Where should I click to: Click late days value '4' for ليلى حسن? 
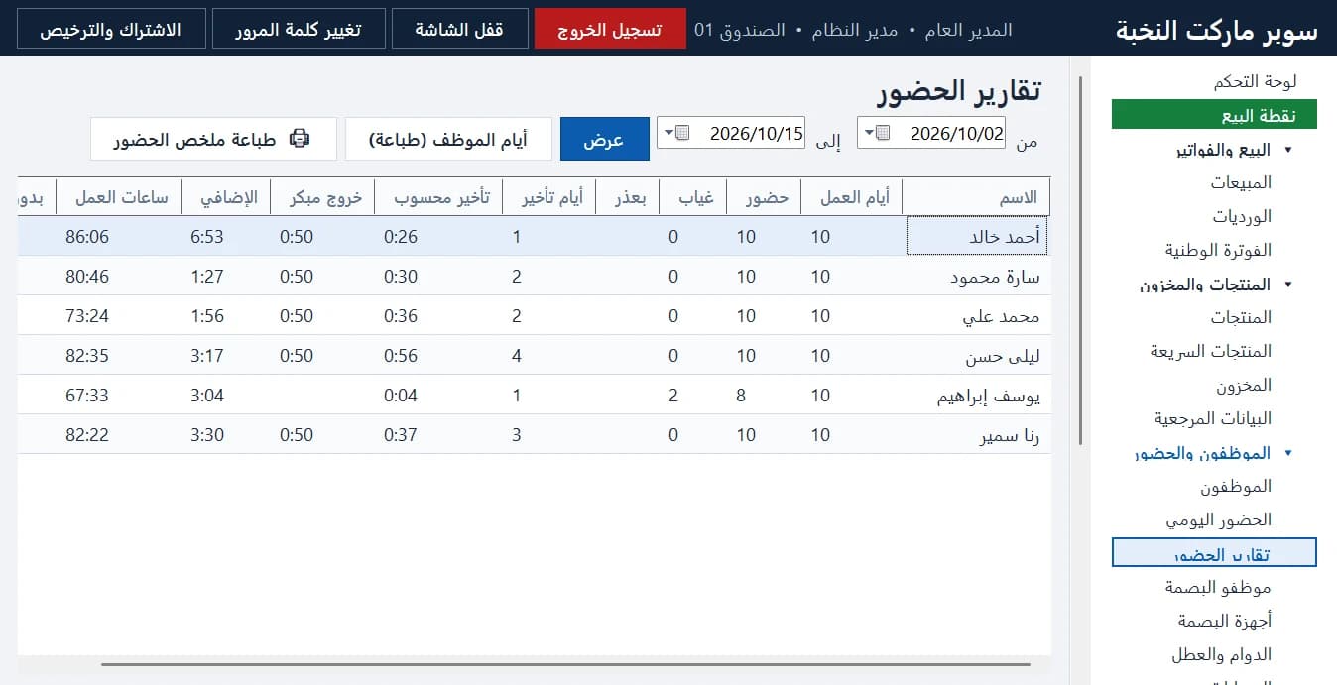(517, 356)
